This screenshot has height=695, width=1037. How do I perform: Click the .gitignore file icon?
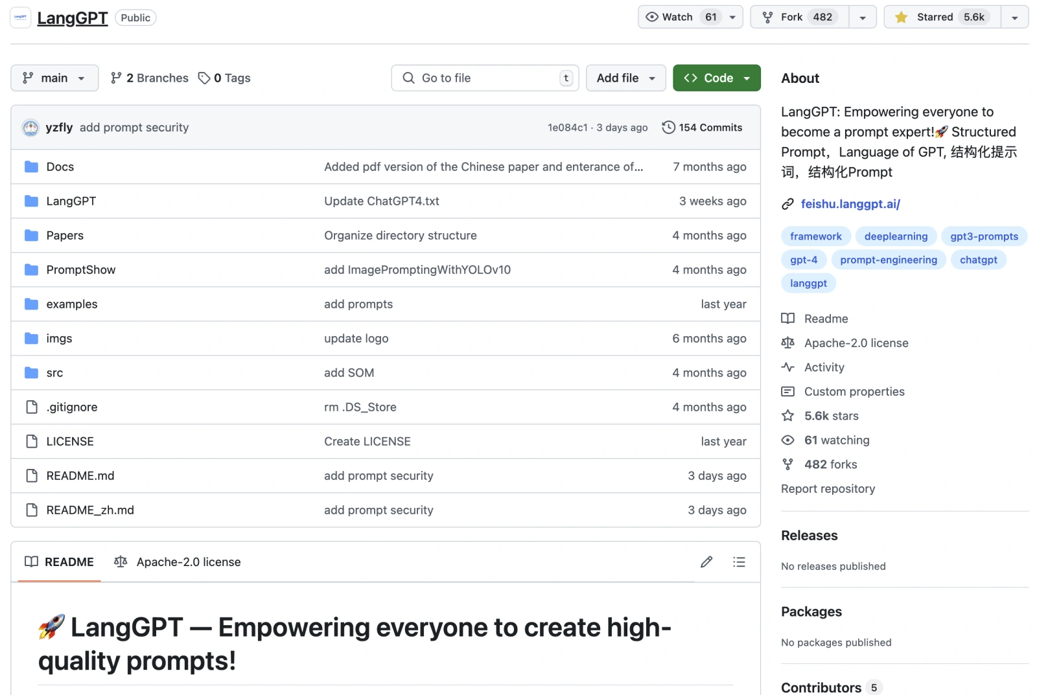(31, 407)
